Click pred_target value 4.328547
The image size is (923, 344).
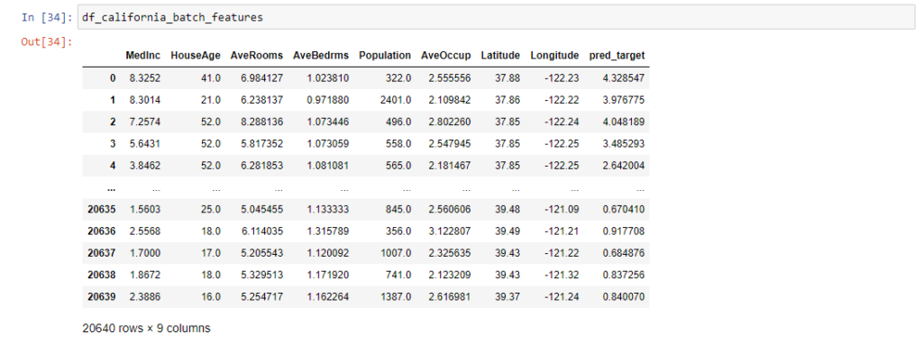pyautogui.click(x=624, y=78)
